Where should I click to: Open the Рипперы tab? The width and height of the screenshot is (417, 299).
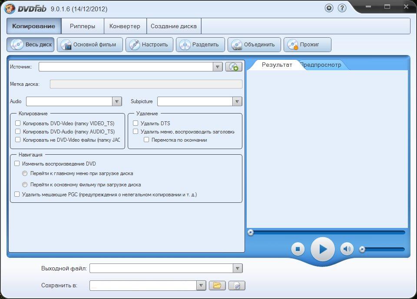(x=83, y=26)
